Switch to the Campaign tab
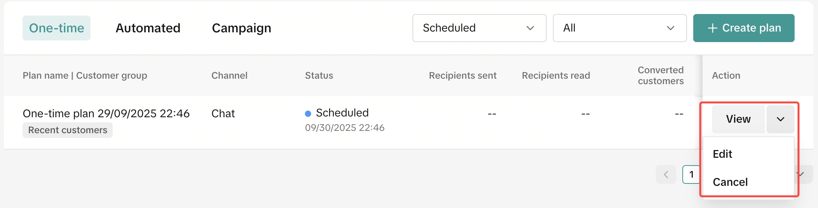Image resolution: width=818 pixels, height=208 pixels. (241, 28)
